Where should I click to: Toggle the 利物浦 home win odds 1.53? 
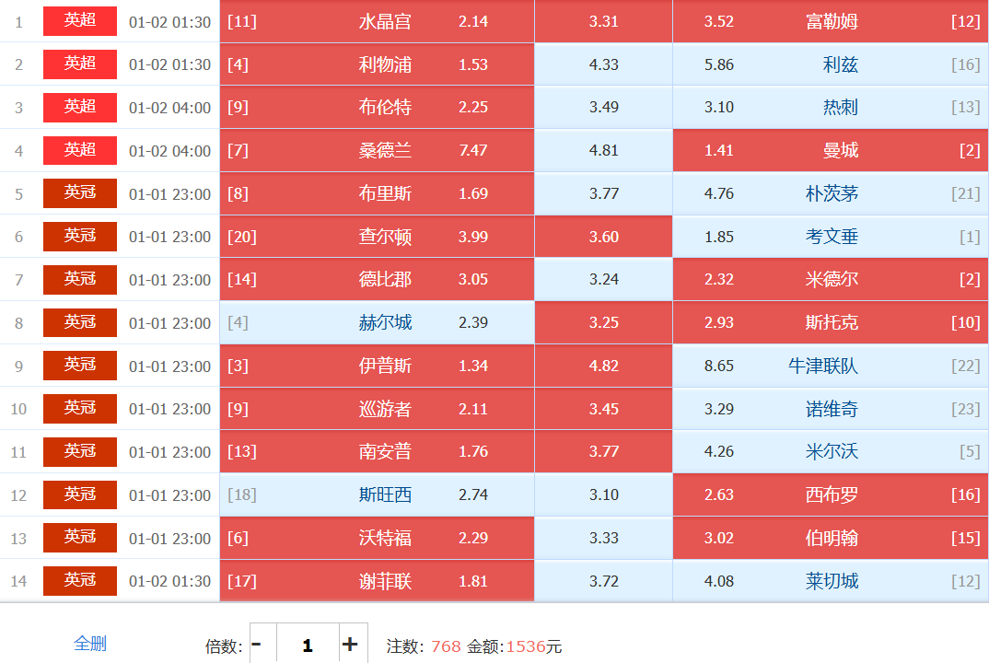pos(377,64)
